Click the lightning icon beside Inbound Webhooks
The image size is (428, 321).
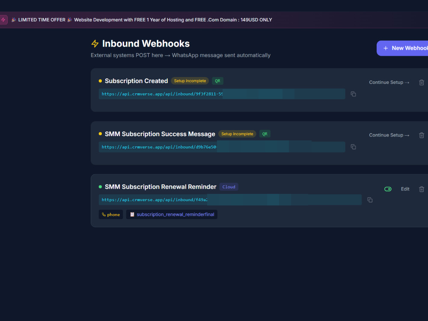coord(95,44)
